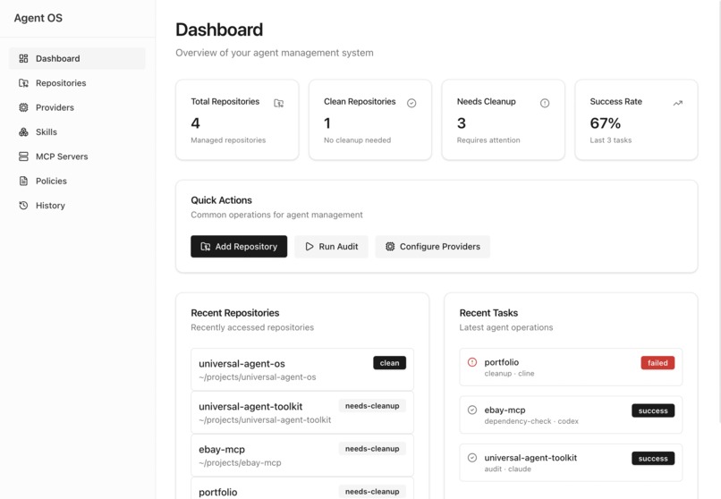Viewport: 721px width, 499px height.
Task: Click the failed badge on portfolio task
Action: [657, 363]
